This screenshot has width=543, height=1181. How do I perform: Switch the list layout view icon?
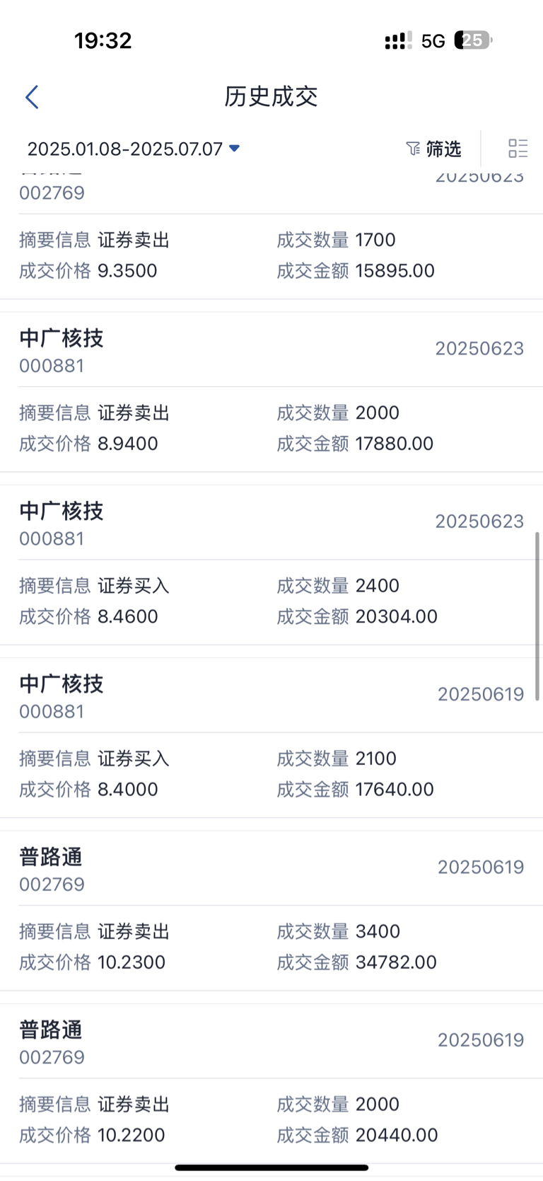(518, 148)
